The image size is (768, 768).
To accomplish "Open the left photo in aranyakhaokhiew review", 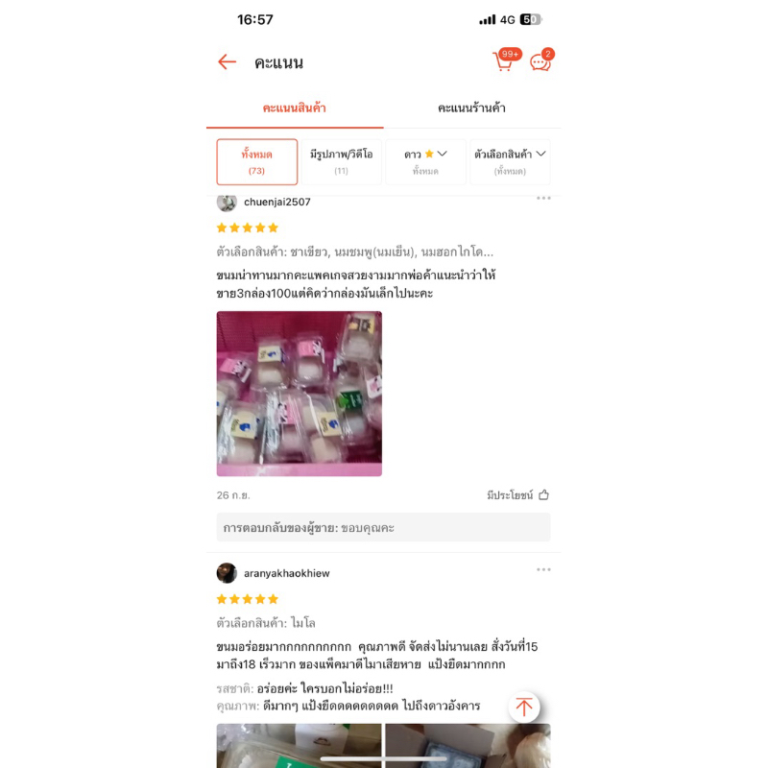I will [x=300, y=746].
